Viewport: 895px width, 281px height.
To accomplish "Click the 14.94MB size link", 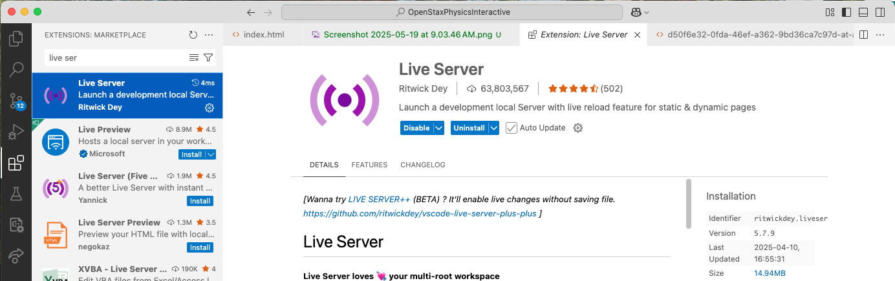I will [x=770, y=273].
